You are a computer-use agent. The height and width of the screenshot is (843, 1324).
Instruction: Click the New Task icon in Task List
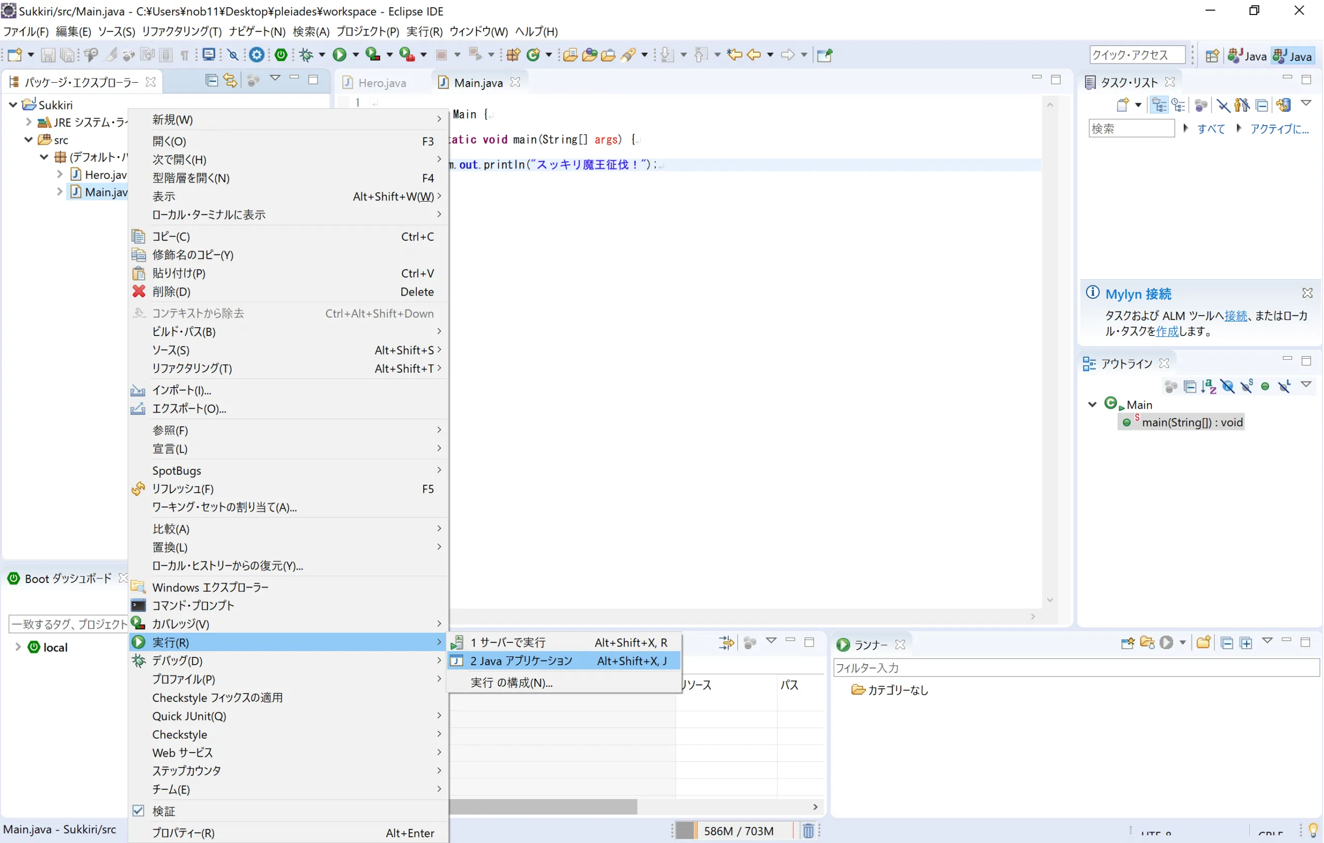click(1123, 105)
